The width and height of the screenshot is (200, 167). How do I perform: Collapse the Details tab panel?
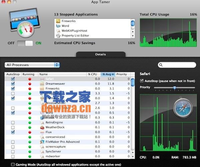pos(101,54)
